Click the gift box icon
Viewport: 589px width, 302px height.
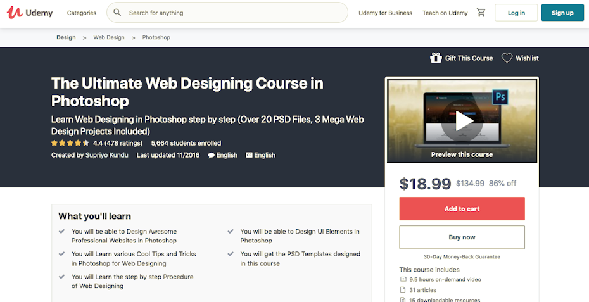coord(436,58)
